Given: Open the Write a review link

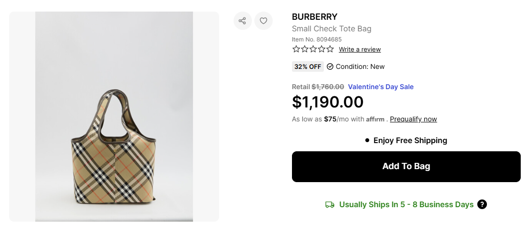Looking at the screenshot, I should click(360, 50).
